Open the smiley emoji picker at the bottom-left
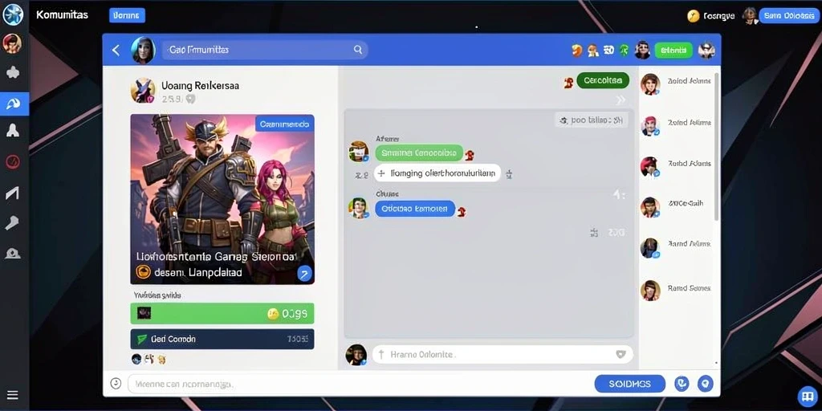822x411 pixels. click(x=116, y=384)
